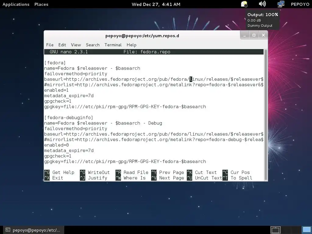Minimize the terminal window
This screenshot has height=234, width=312.
click(x=245, y=35)
